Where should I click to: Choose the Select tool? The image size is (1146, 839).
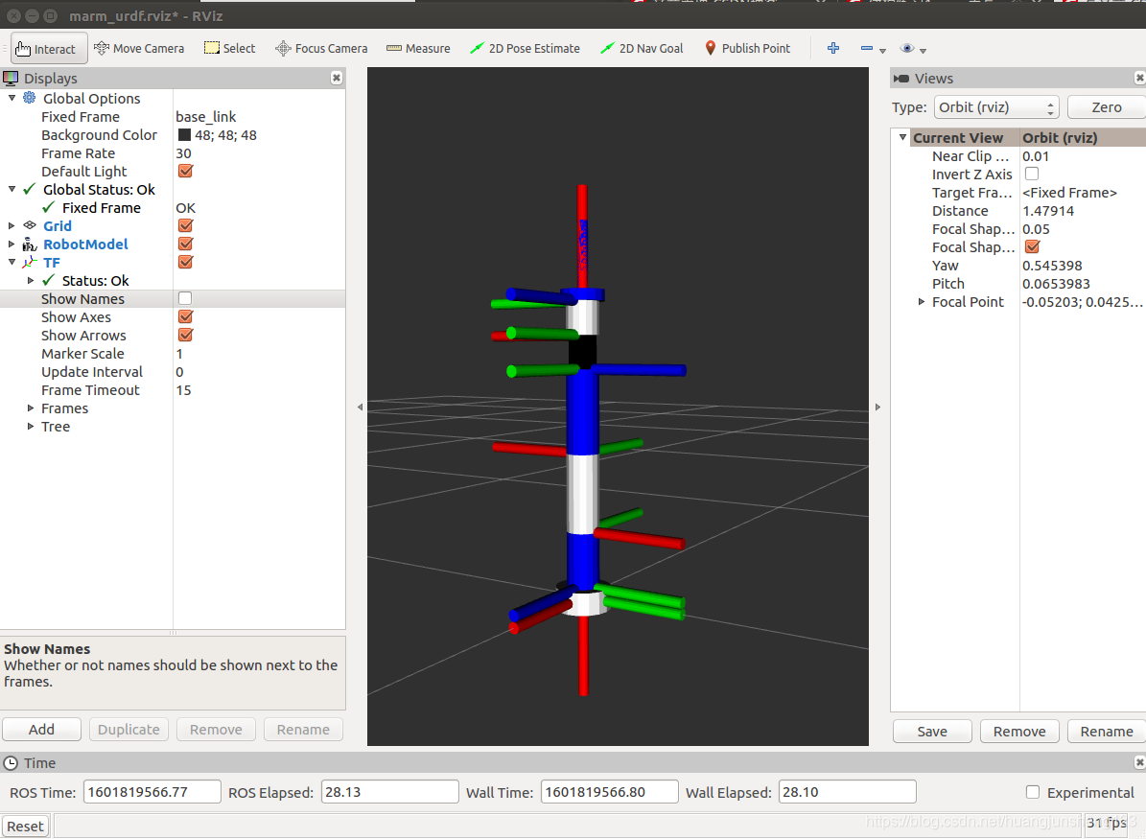click(x=229, y=48)
